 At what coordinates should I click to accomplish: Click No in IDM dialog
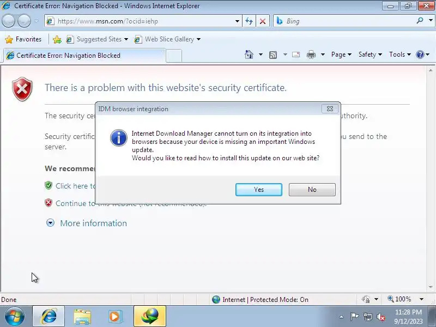pos(312,189)
